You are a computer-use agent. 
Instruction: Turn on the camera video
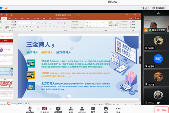pyautogui.click(x=44, y=110)
